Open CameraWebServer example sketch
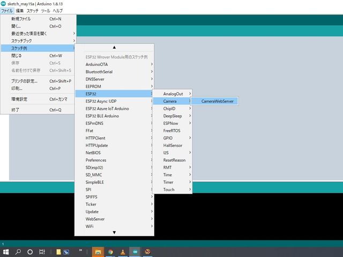The width and height of the screenshot is (343, 257). pos(215,101)
